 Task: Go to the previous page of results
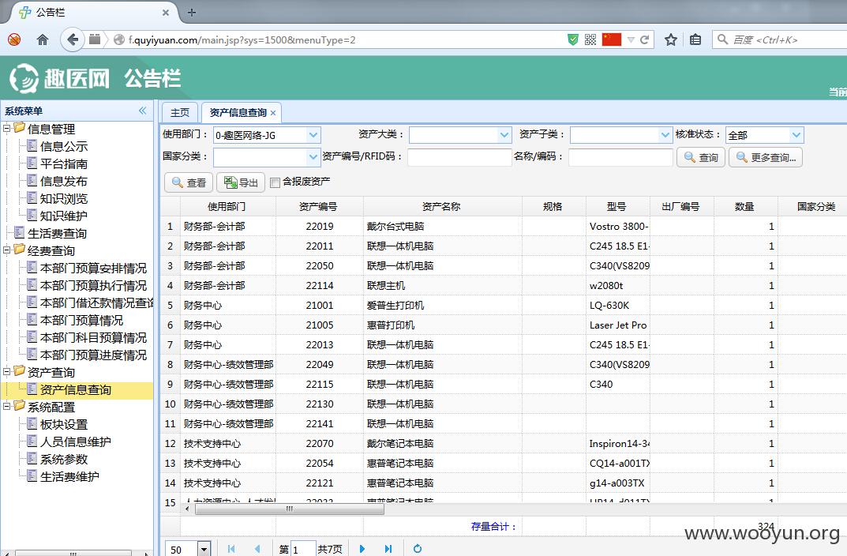pos(257,548)
